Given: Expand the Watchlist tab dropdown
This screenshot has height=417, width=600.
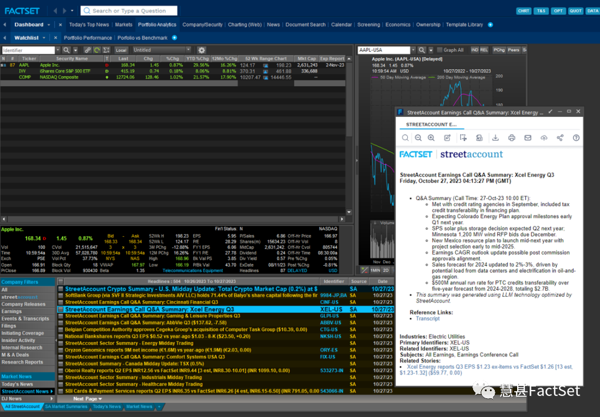Looking at the screenshot, I should (44, 38).
